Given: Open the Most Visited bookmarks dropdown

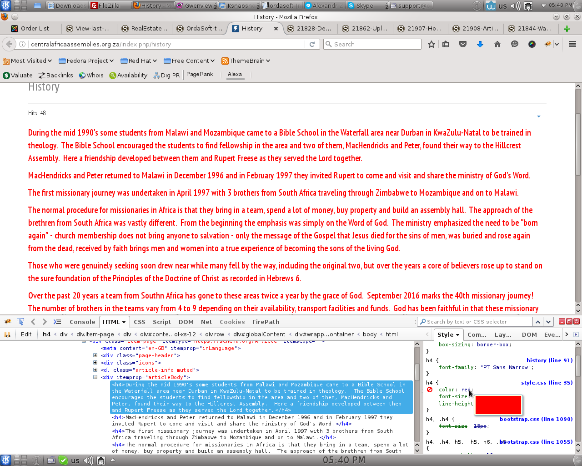Looking at the screenshot, I should (27, 61).
